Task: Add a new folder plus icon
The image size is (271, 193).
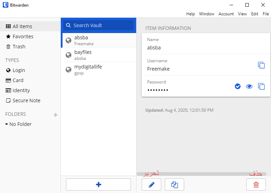Action: click(x=56, y=115)
